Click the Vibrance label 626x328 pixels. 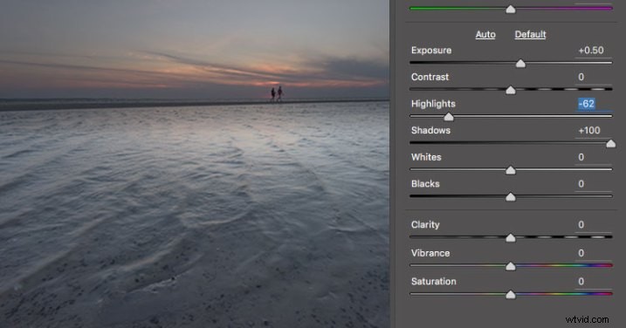pyautogui.click(x=430, y=253)
